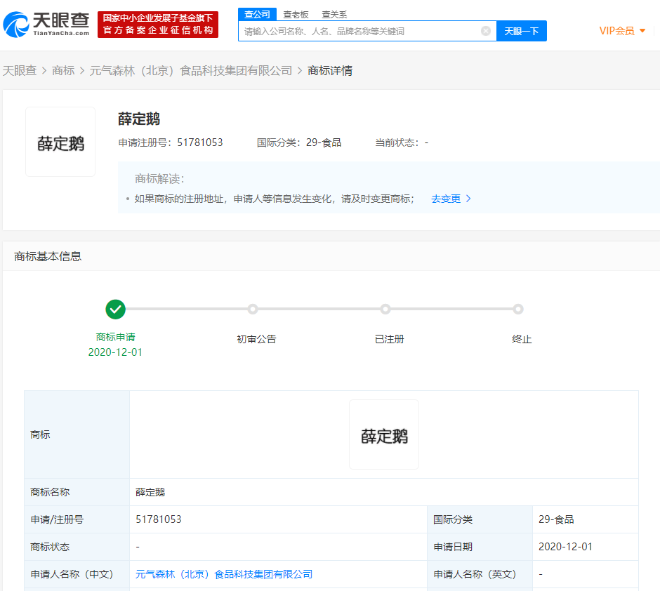Open the top 薛定鹅 trademark thumbnail

coord(60,142)
